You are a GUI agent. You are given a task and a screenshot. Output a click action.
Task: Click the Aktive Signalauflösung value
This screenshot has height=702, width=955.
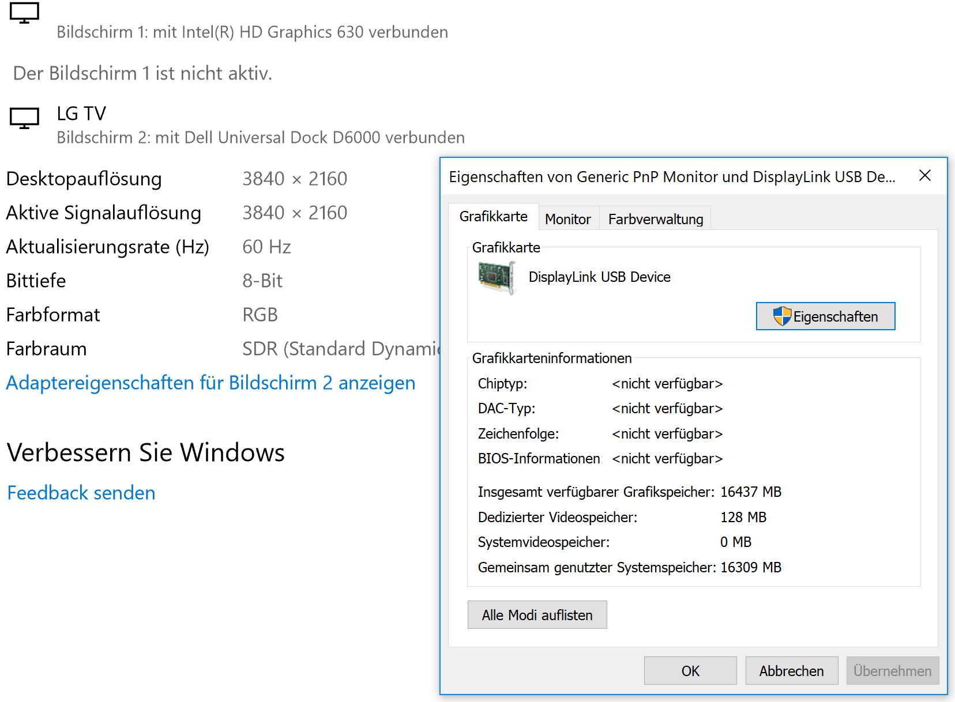tap(295, 213)
